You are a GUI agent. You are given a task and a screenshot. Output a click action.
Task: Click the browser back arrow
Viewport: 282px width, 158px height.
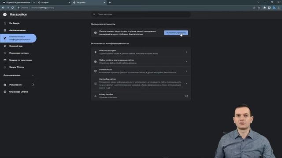[3, 8]
